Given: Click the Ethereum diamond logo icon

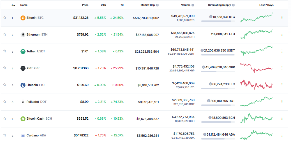Looking at the screenshot, I should click(x=23, y=34).
